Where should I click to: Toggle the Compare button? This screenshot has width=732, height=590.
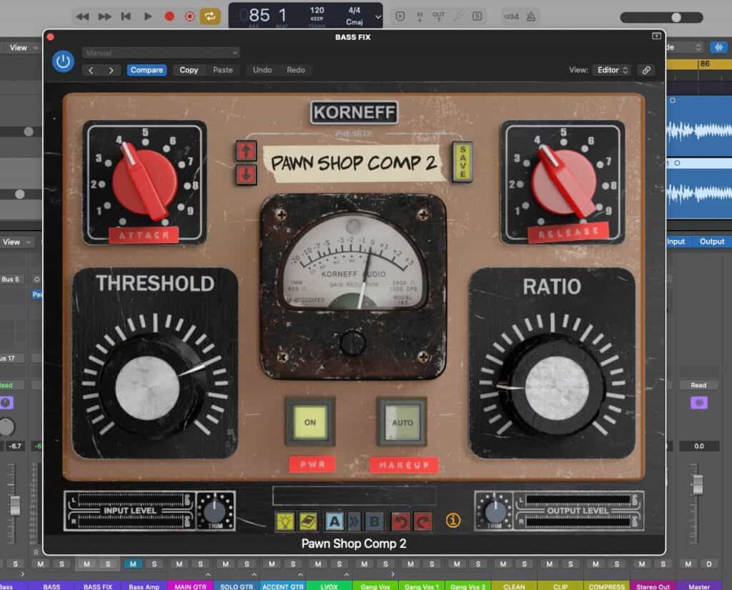tap(147, 70)
